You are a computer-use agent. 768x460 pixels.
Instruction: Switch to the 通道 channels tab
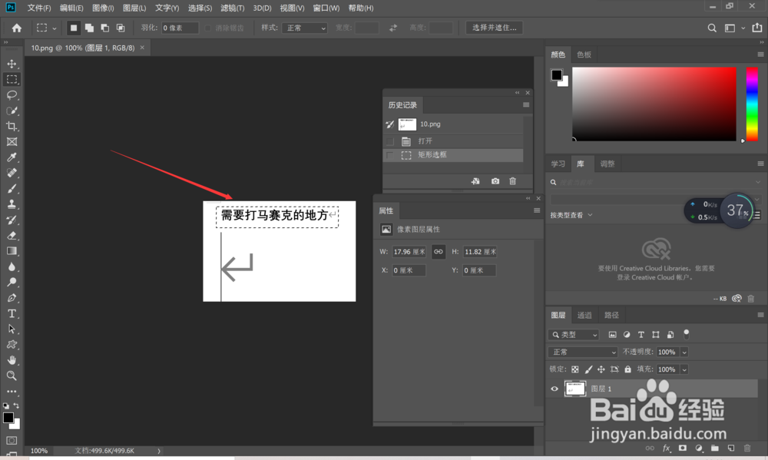(x=584, y=315)
